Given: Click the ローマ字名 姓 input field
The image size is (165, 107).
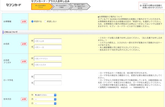Looking at the screenshot, I should point(48,77).
